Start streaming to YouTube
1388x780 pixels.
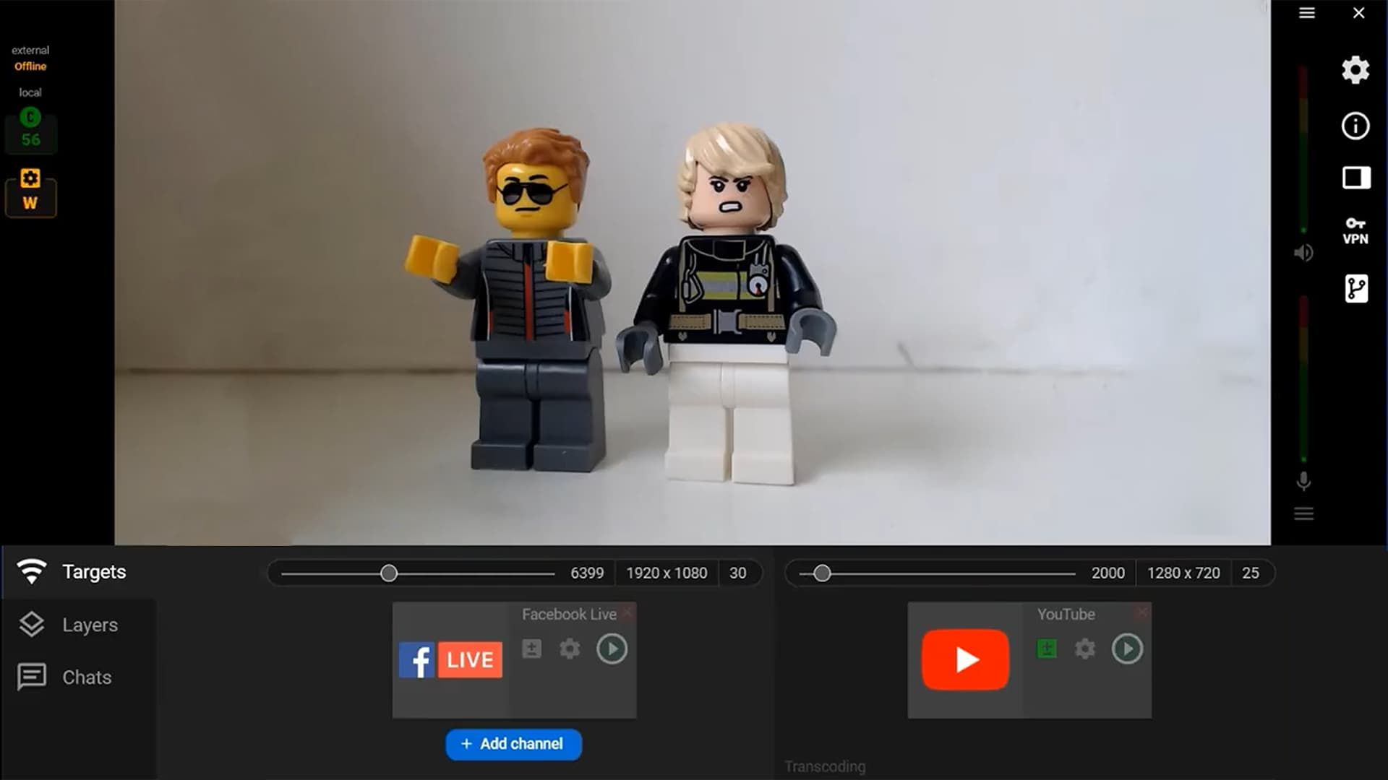point(1127,649)
